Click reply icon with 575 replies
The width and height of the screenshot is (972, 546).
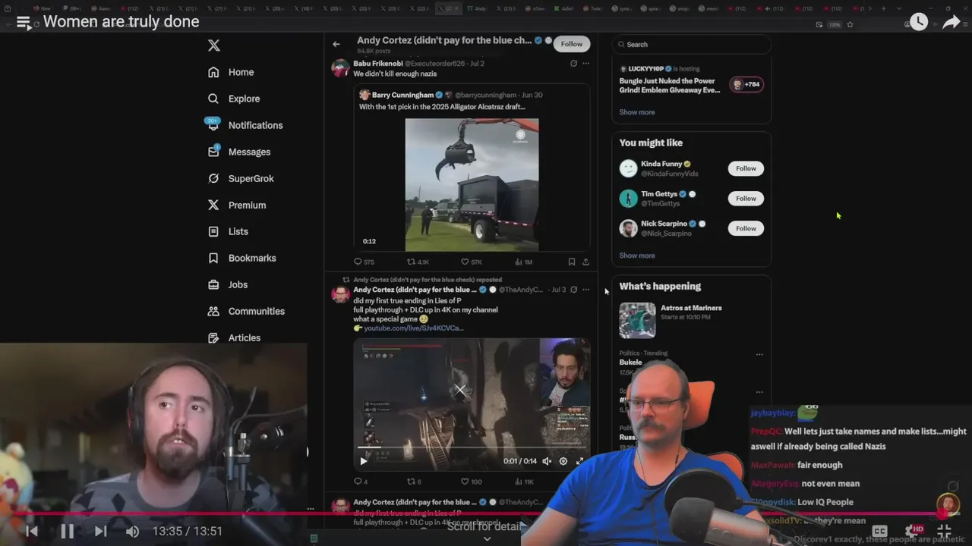[x=358, y=262]
